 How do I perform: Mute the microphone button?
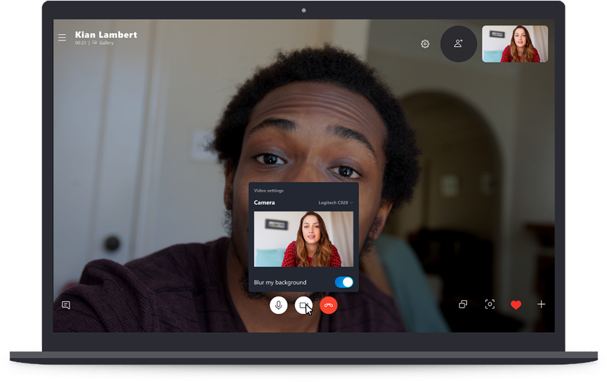278,305
